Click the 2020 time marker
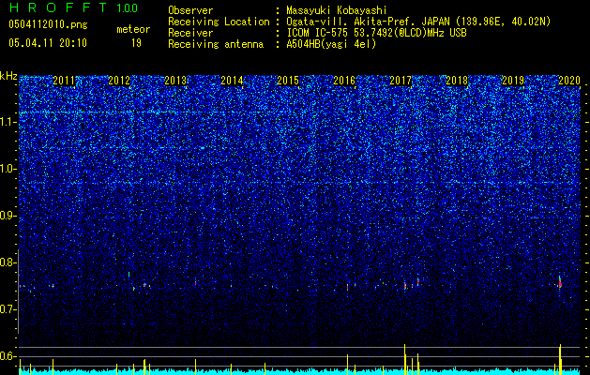The height and width of the screenshot is (375, 590). [569, 81]
